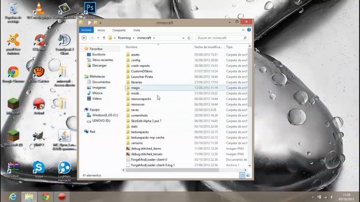Select the texturepacks-mp-cache folder

pyautogui.click(x=147, y=137)
